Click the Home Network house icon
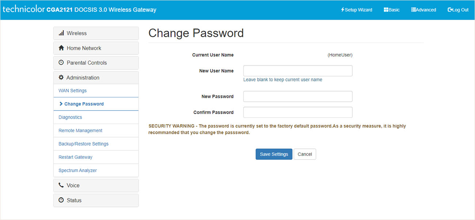The width and height of the screenshot is (475, 220). (x=61, y=48)
